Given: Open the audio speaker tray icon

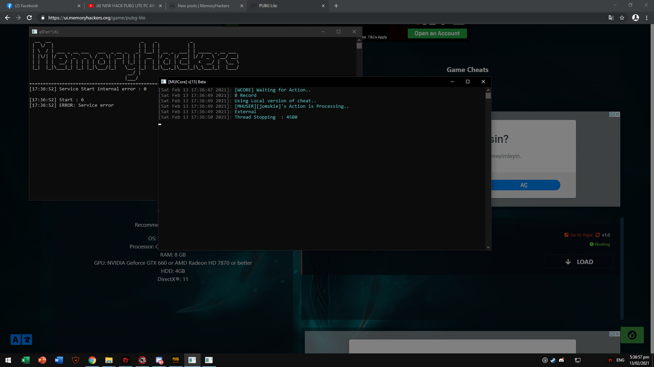Looking at the screenshot, I should (x=545, y=360).
